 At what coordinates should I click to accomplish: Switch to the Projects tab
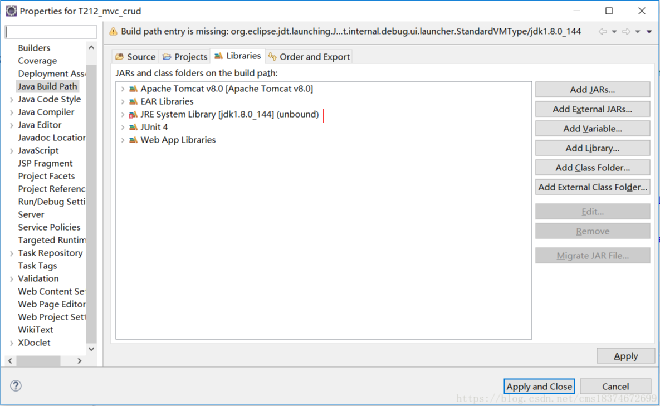coord(185,57)
